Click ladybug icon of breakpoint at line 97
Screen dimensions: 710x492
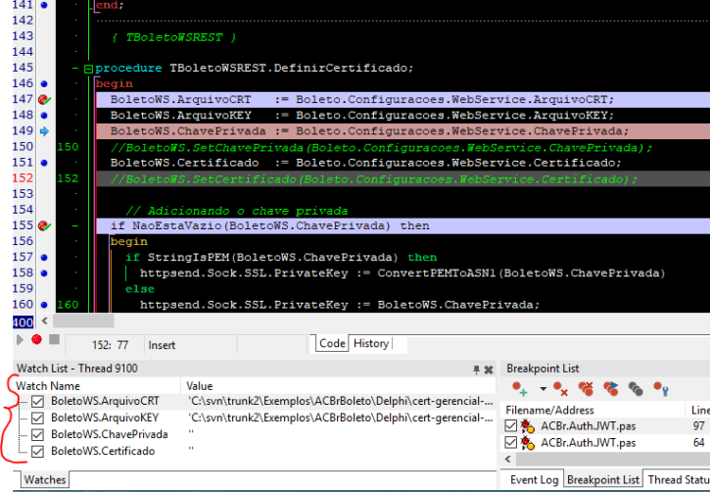(x=528, y=426)
